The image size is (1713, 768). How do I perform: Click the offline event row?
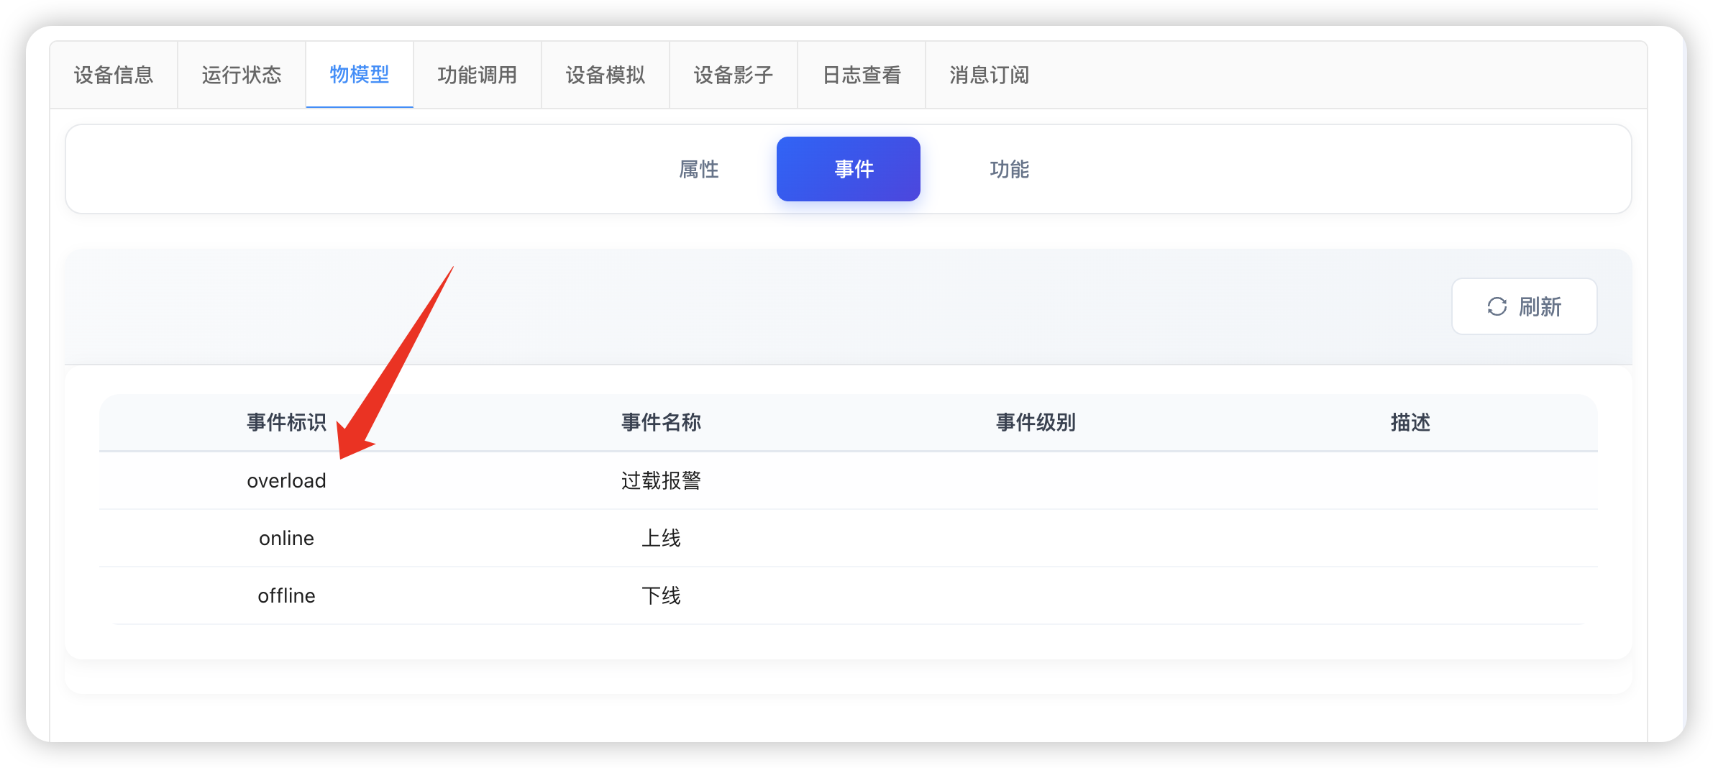pyautogui.click(x=286, y=595)
